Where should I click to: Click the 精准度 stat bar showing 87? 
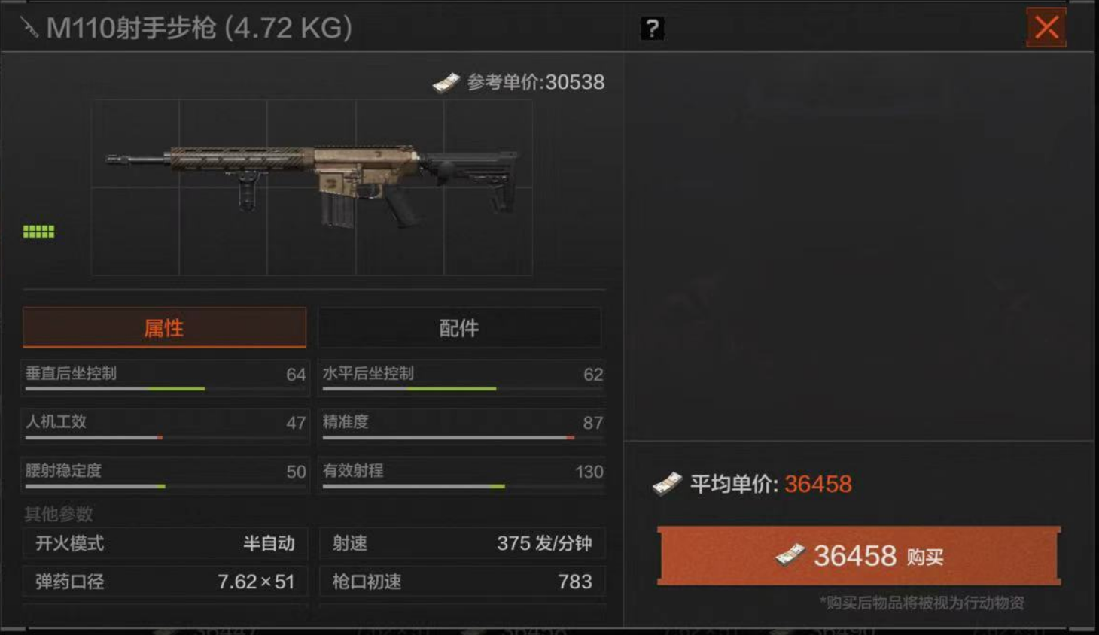click(462, 426)
